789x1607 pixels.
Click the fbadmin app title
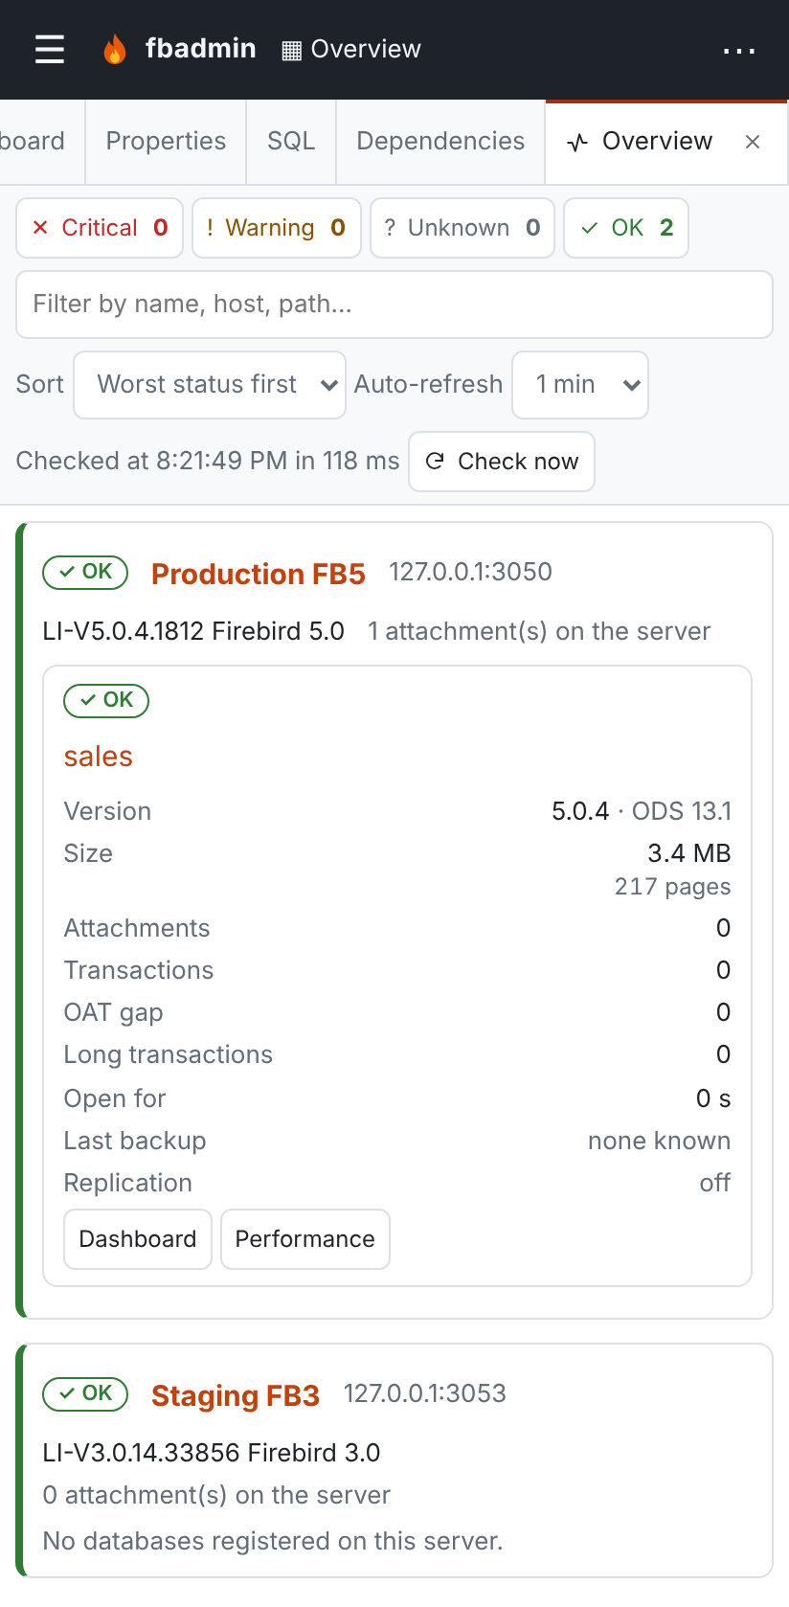click(x=201, y=49)
